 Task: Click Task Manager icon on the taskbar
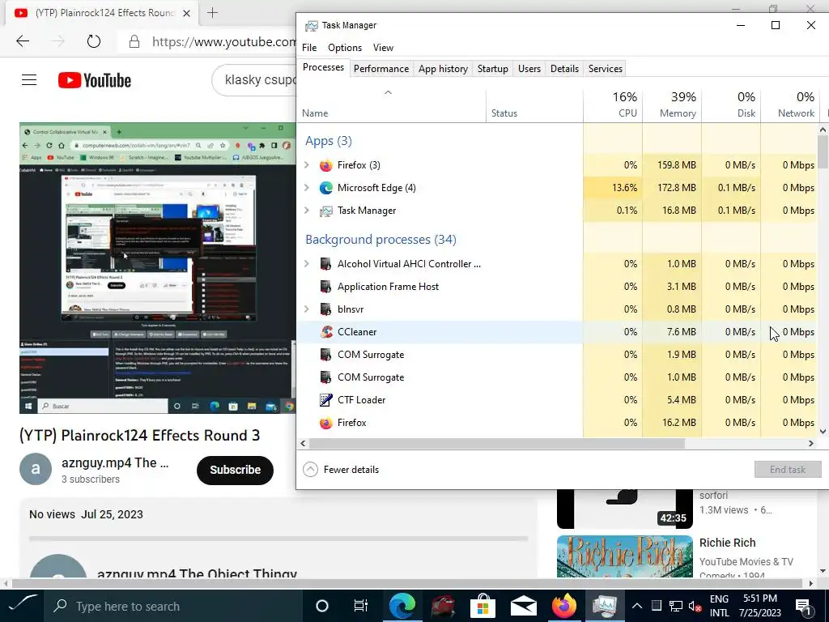point(604,606)
